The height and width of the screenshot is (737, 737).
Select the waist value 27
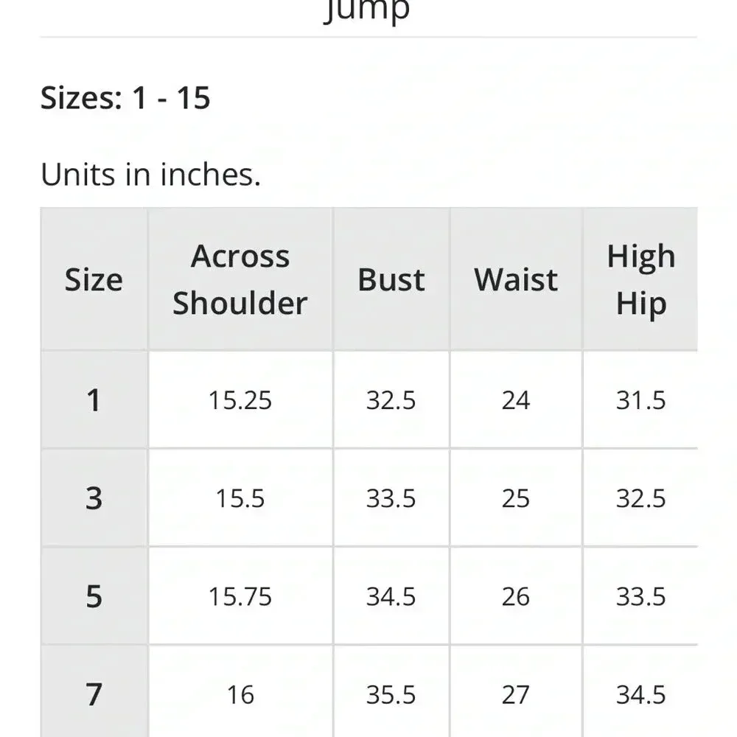click(516, 694)
